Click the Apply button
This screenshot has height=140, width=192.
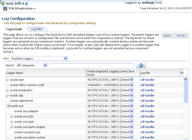(167, 35)
